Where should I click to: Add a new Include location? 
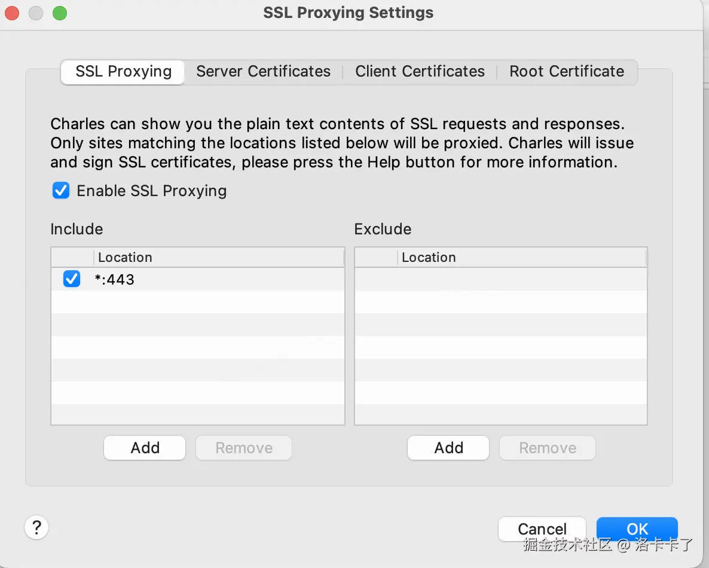145,448
